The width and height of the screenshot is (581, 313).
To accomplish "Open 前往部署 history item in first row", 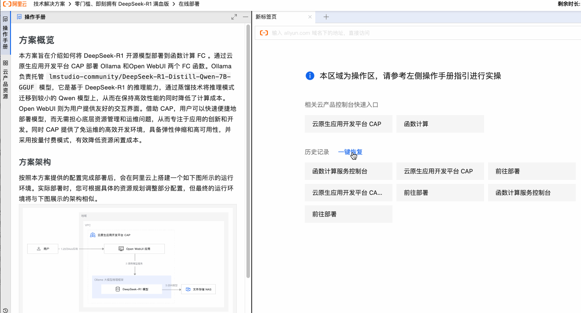I will tap(532, 171).
